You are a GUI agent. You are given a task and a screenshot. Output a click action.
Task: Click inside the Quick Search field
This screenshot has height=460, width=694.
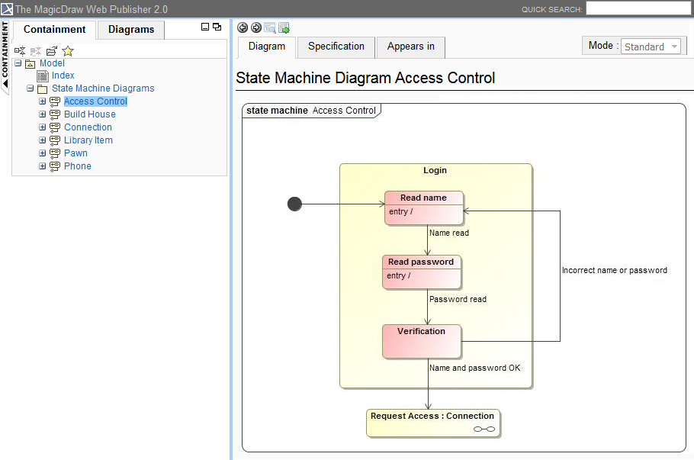point(638,9)
